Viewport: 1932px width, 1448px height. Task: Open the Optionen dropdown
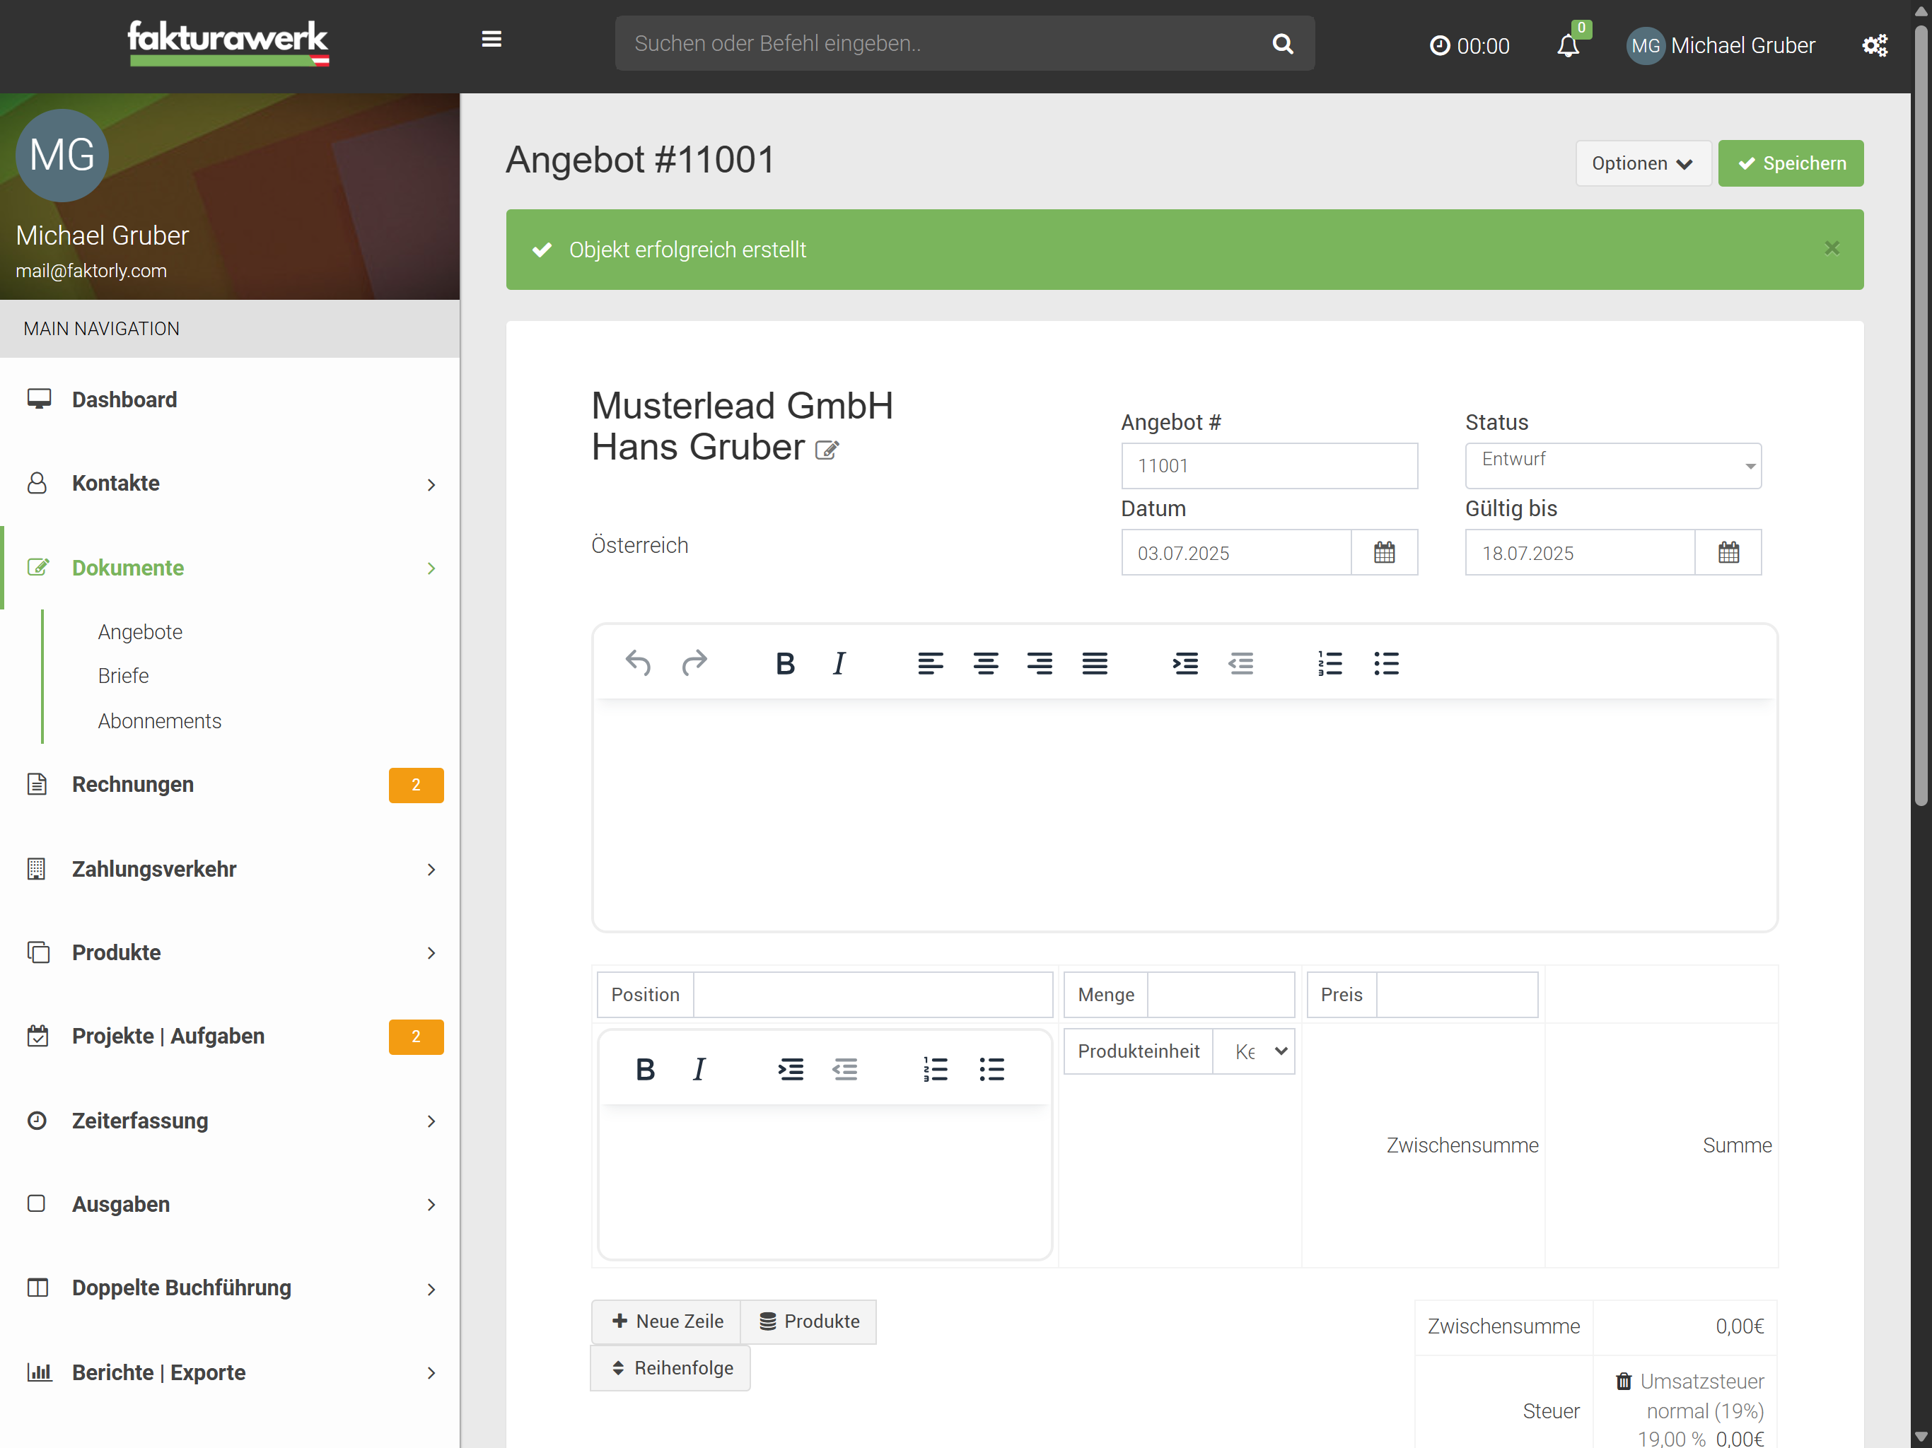pos(1643,163)
